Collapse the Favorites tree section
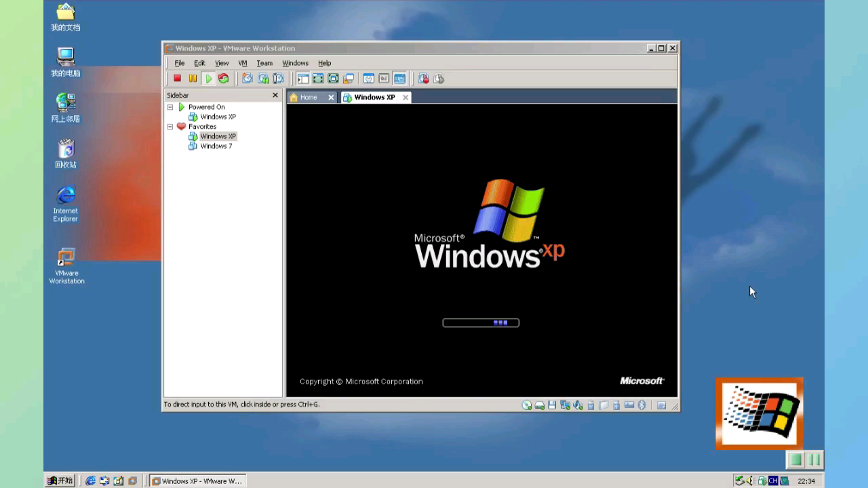 click(x=170, y=126)
